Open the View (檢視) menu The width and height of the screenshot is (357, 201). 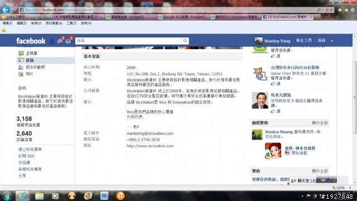tap(36, 23)
